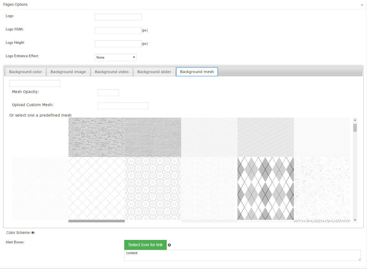Click the Alert Boxes content textarea
The height and width of the screenshot is (269, 367).
coord(242,255)
